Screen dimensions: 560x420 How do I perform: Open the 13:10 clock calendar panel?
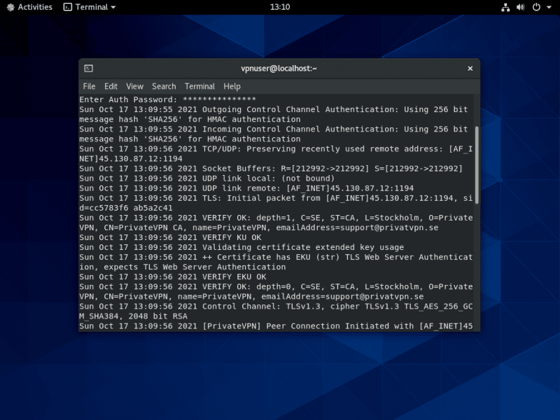(279, 7)
